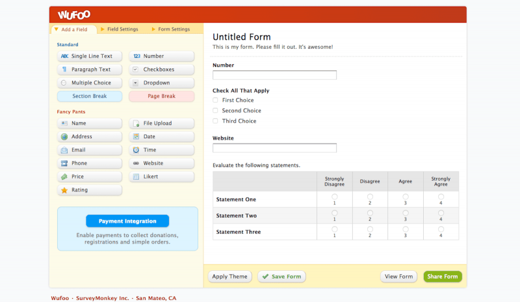Click the Name field card icon
This screenshot has height=302, width=520.
pyautogui.click(x=64, y=123)
